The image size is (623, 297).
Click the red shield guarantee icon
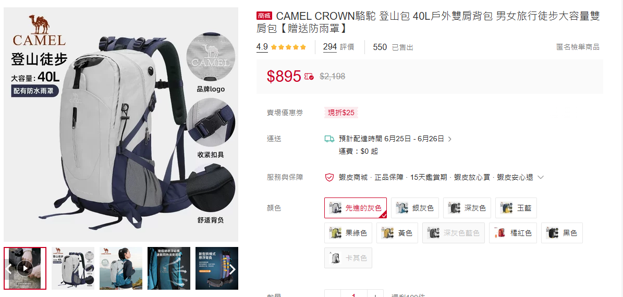(x=329, y=178)
